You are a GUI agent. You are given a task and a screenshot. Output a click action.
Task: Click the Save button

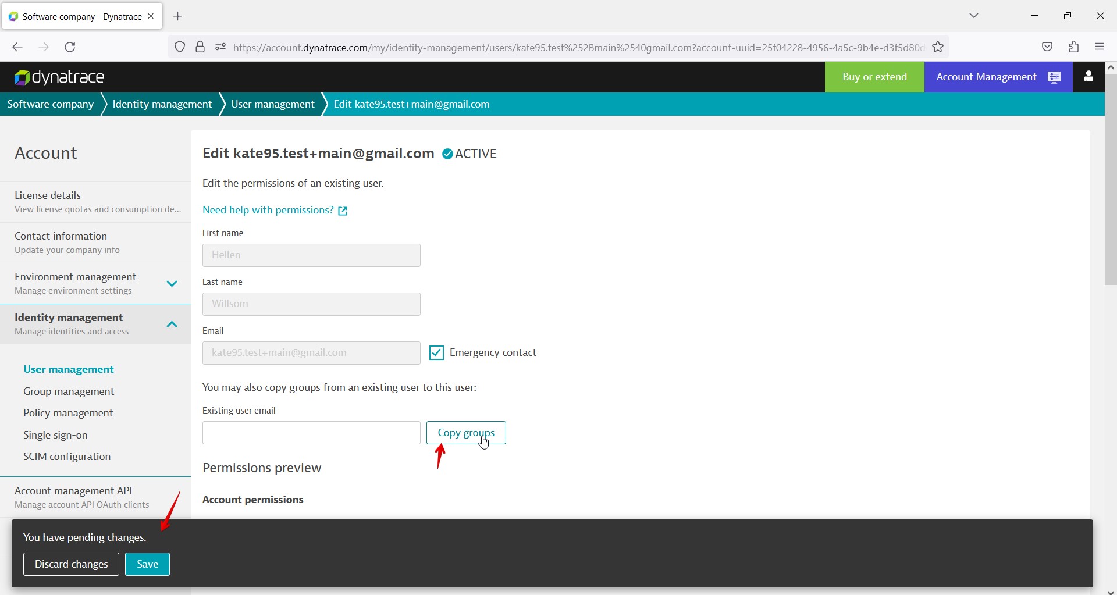point(147,564)
